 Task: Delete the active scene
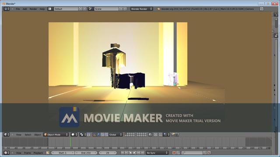point(125,9)
